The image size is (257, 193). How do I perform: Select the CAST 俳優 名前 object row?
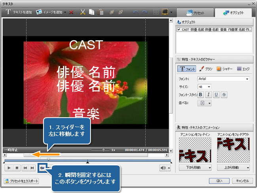coord(214,30)
